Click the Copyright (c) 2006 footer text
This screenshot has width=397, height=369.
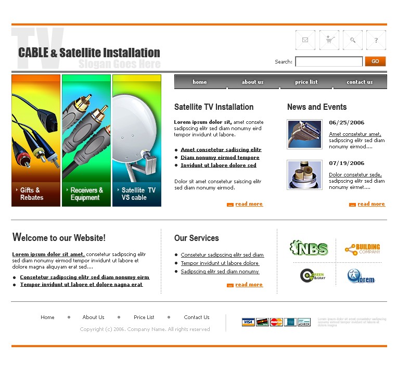coord(145,329)
